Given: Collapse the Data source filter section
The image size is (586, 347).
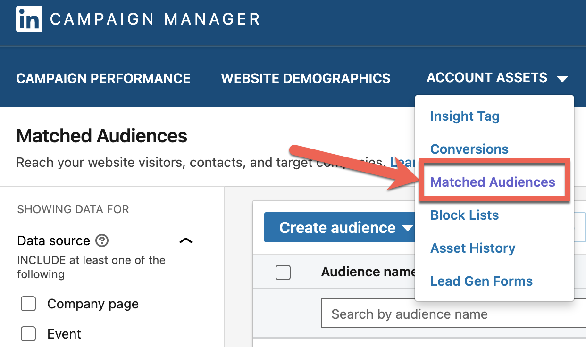Looking at the screenshot, I should 186,241.
